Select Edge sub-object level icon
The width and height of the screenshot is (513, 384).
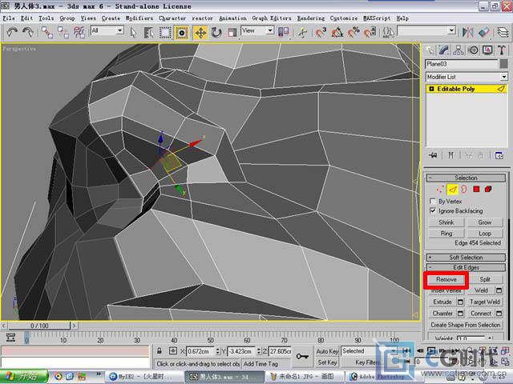point(452,189)
